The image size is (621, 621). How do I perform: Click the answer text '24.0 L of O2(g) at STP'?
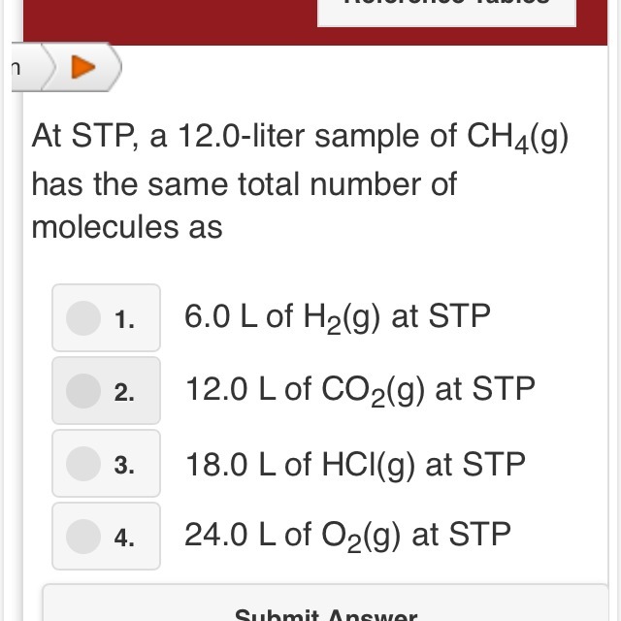pyautogui.click(x=347, y=535)
